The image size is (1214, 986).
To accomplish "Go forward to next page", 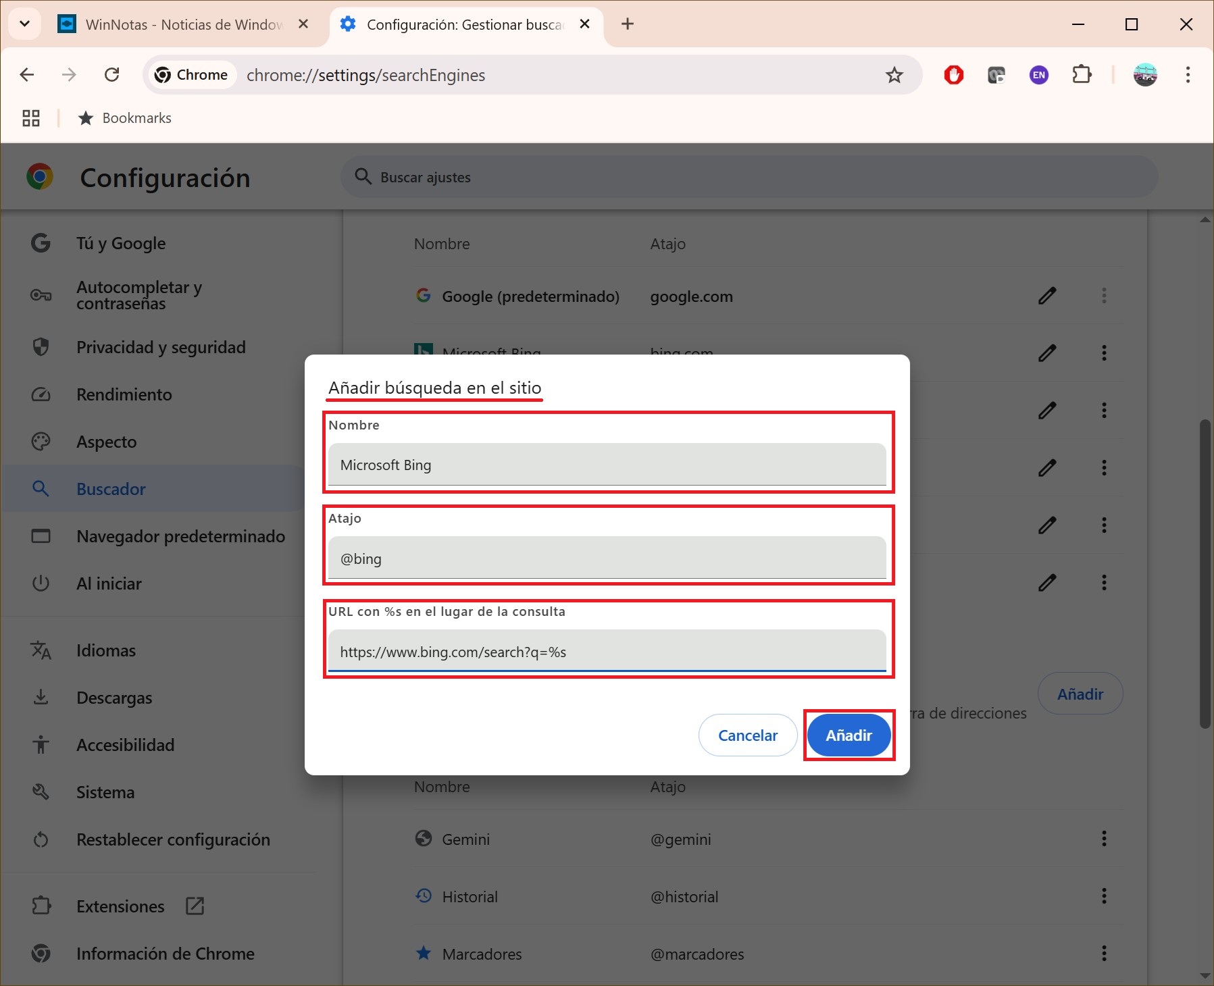I will (x=69, y=75).
